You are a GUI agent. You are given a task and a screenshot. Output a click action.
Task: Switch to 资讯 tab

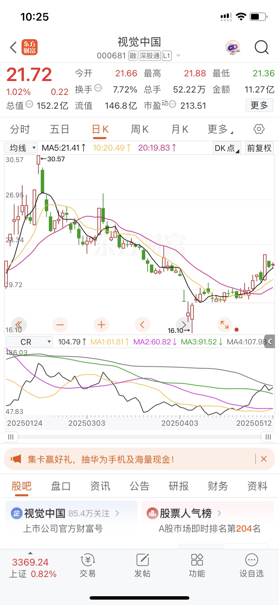click(x=100, y=486)
